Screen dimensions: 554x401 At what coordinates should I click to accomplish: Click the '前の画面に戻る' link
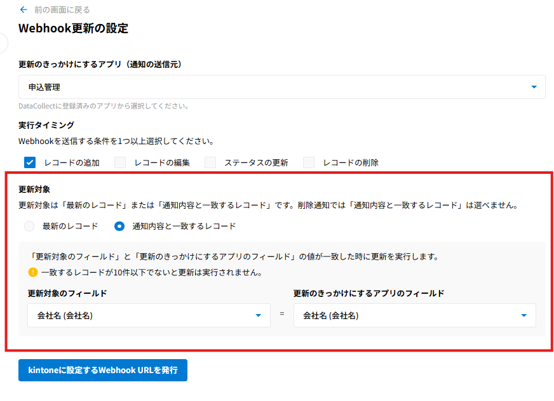[x=62, y=10]
